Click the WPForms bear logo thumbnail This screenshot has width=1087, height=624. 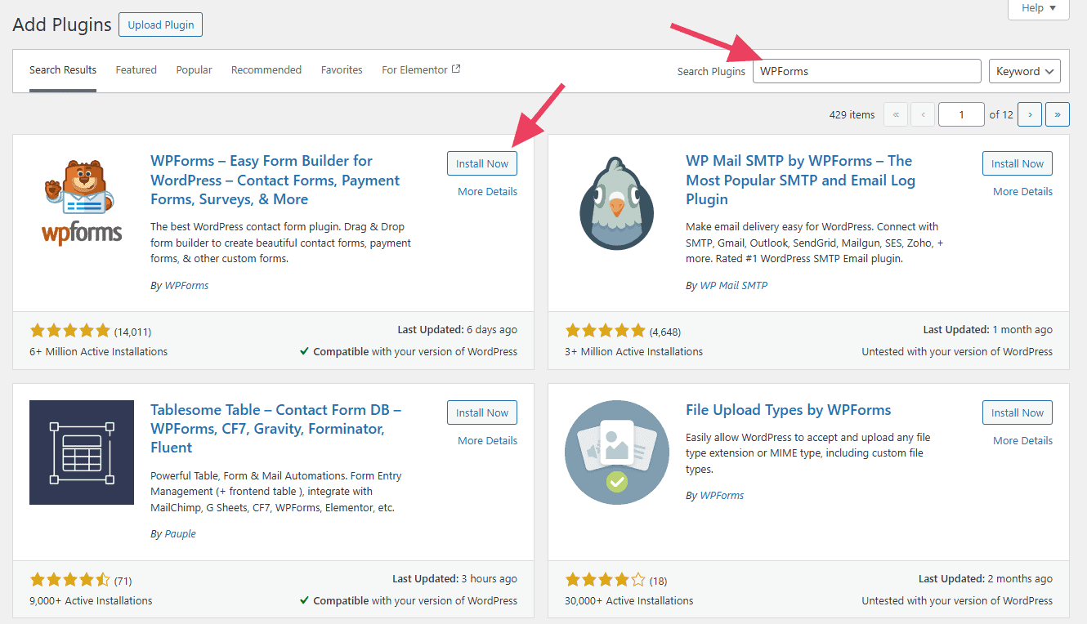(82, 203)
